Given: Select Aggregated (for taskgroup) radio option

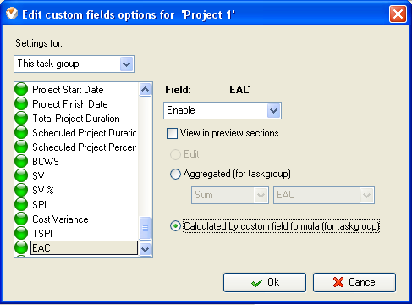Looking at the screenshot, I should 175,174.
